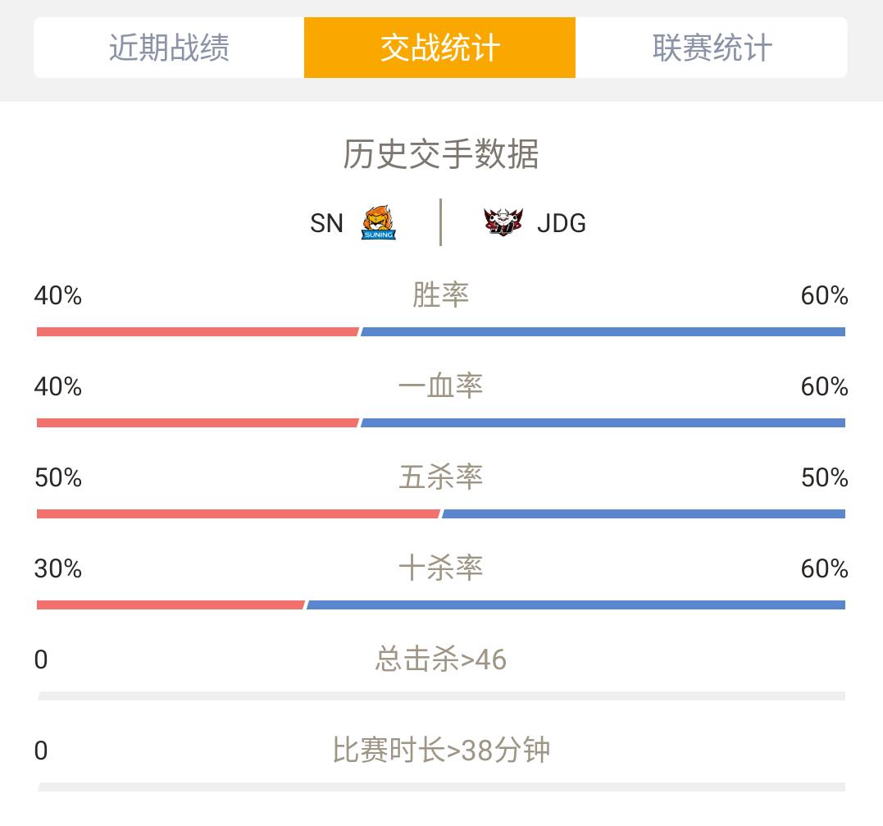Tap the 胜率 stat label
The height and width of the screenshot is (826, 883).
441,294
